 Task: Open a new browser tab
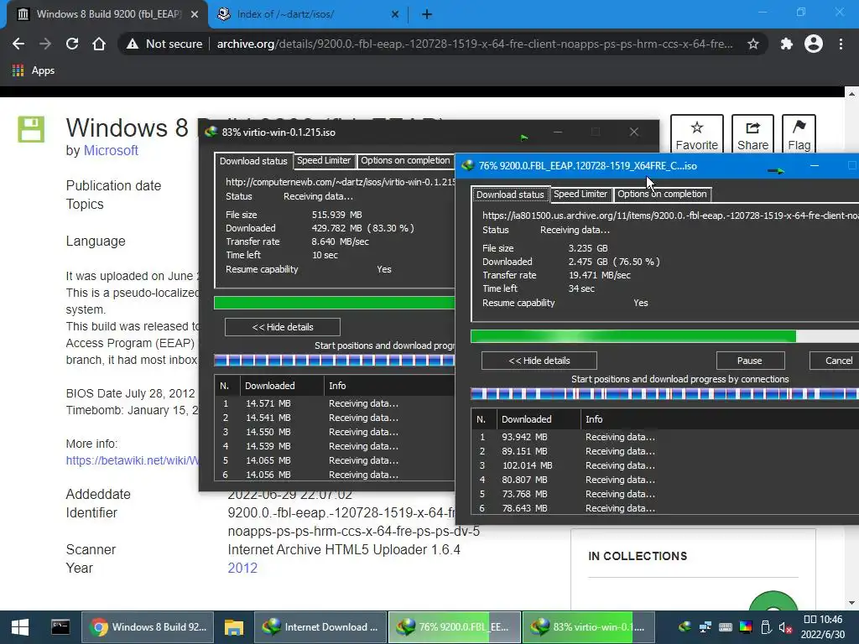[427, 15]
